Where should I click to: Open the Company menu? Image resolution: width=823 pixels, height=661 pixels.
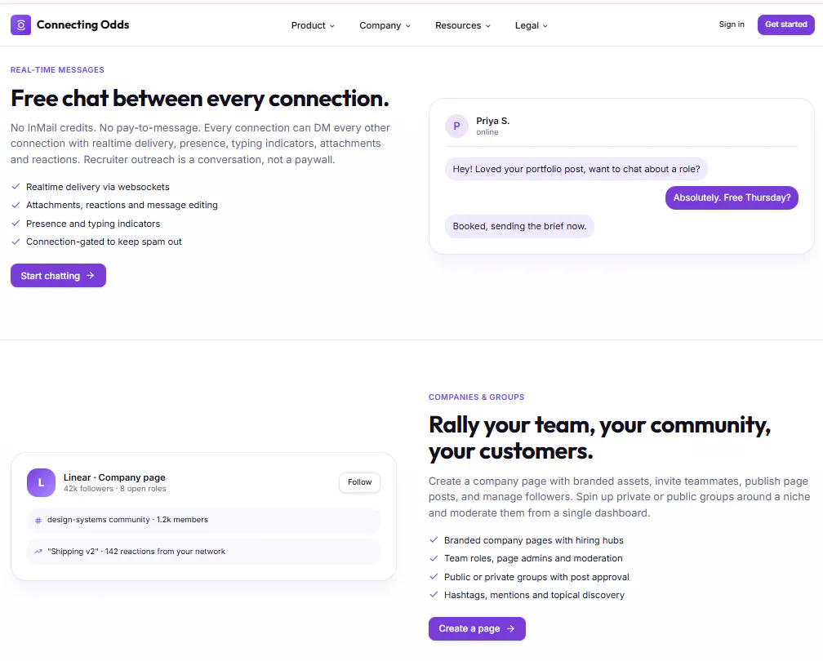[x=385, y=25]
